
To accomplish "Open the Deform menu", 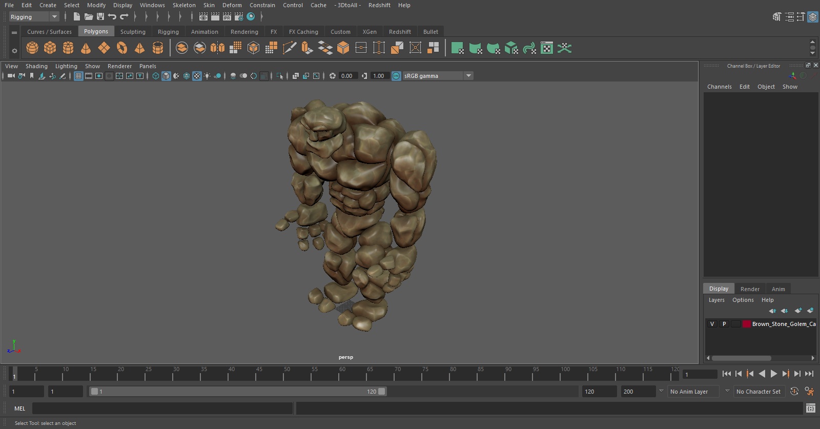I will [x=232, y=5].
